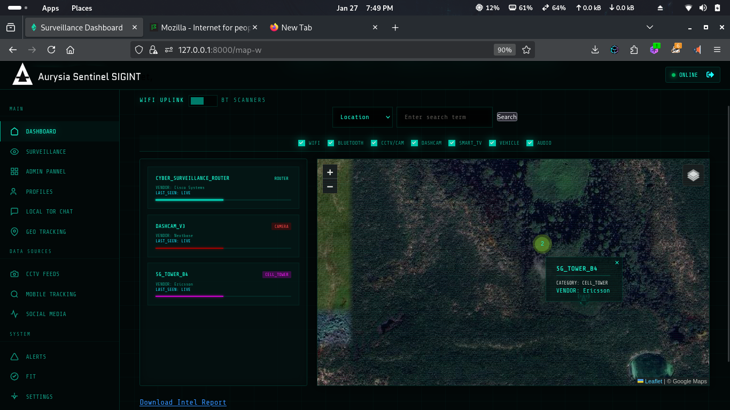This screenshot has width=730, height=410.
Task: Open the Places menu in top bar
Action: pos(82,8)
